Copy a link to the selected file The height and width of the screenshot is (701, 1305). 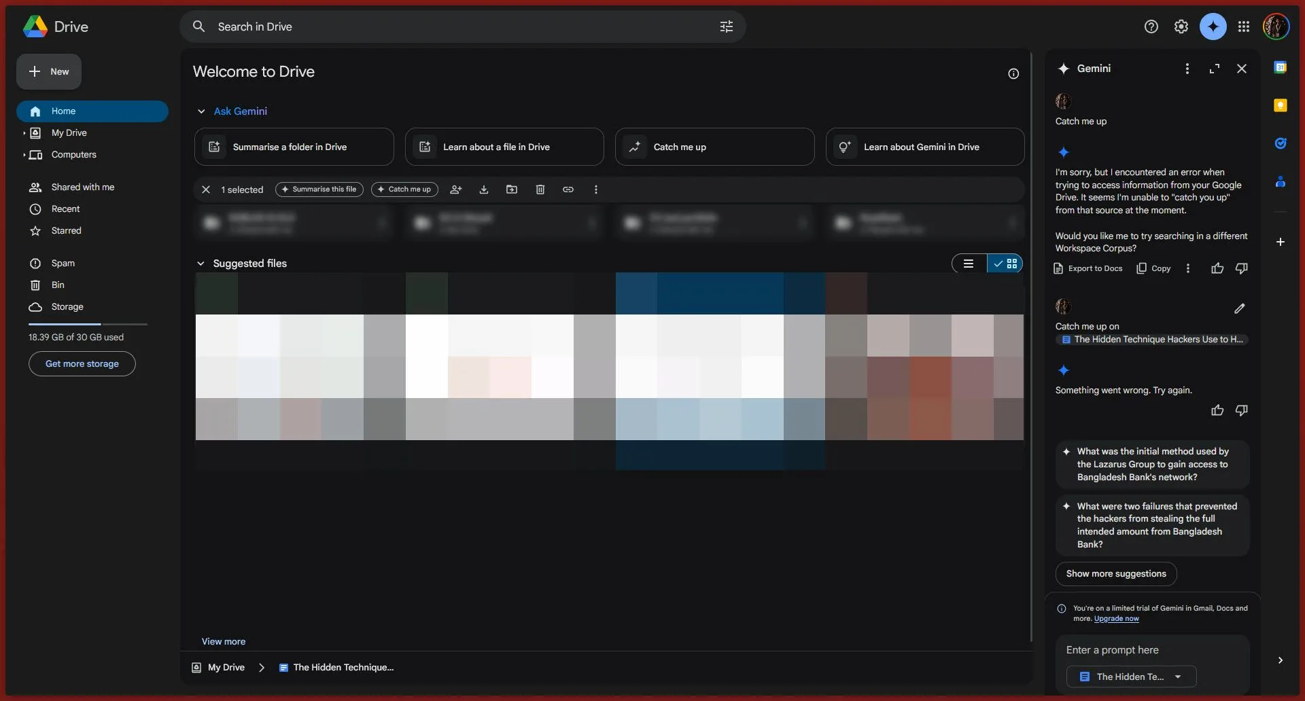pyautogui.click(x=568, y=190)
